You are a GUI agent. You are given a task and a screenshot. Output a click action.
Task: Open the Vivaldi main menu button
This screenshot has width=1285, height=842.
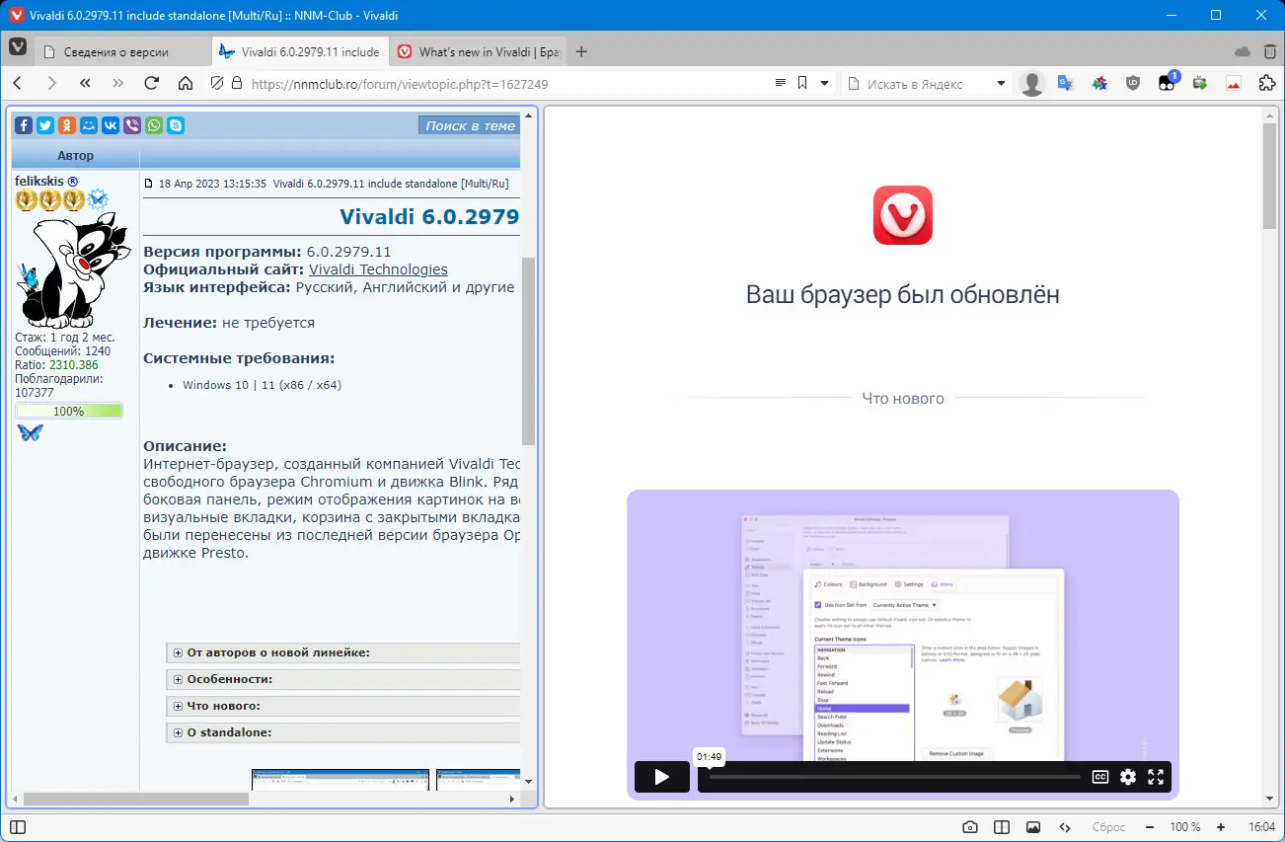pyautogui.click(x=18, y=47)
